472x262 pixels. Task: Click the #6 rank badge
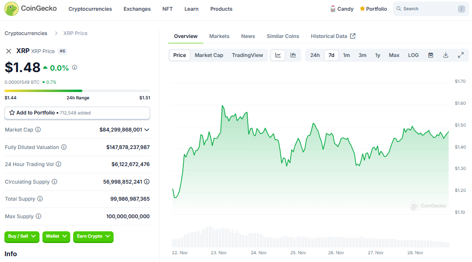click(62, 51)
